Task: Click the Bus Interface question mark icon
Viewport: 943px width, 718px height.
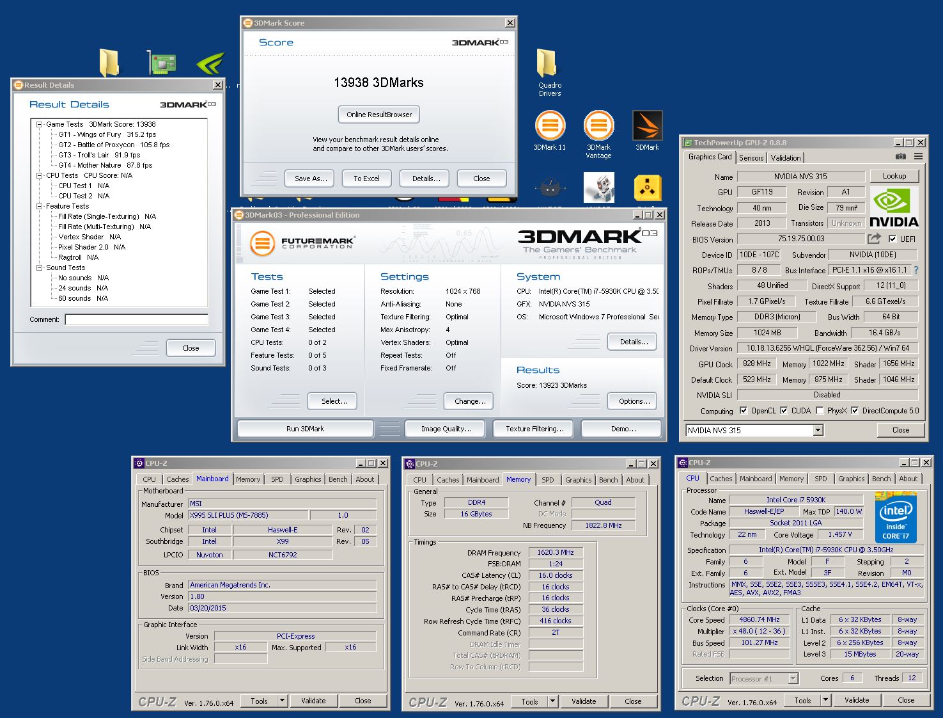Action: [x=916, y=270]
